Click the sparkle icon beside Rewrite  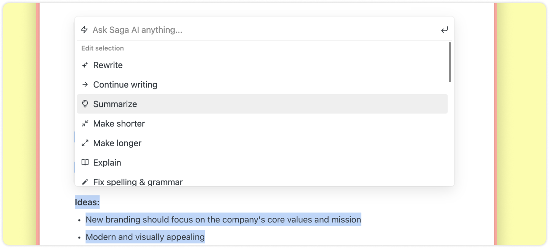pos(85,65)
